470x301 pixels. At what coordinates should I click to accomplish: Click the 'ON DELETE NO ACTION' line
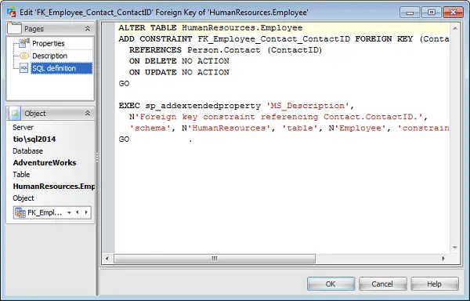tap(179, 61)
